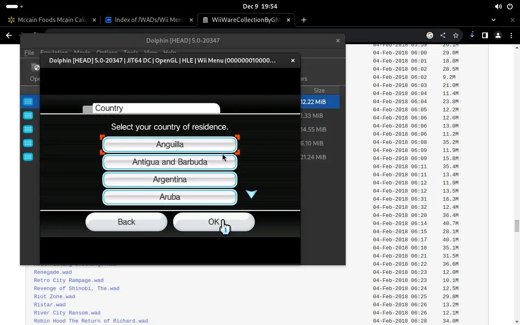Select the Wii game icon in the 6.10 MiB row
The height and width of the screenshot is (325, 520).
tap(28, 143)
